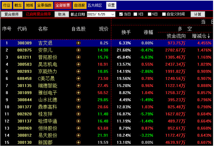The height and width of the screenshot is (148, 214).
Task: Sort by 增减仓 column header
Action: coord(201,36)
